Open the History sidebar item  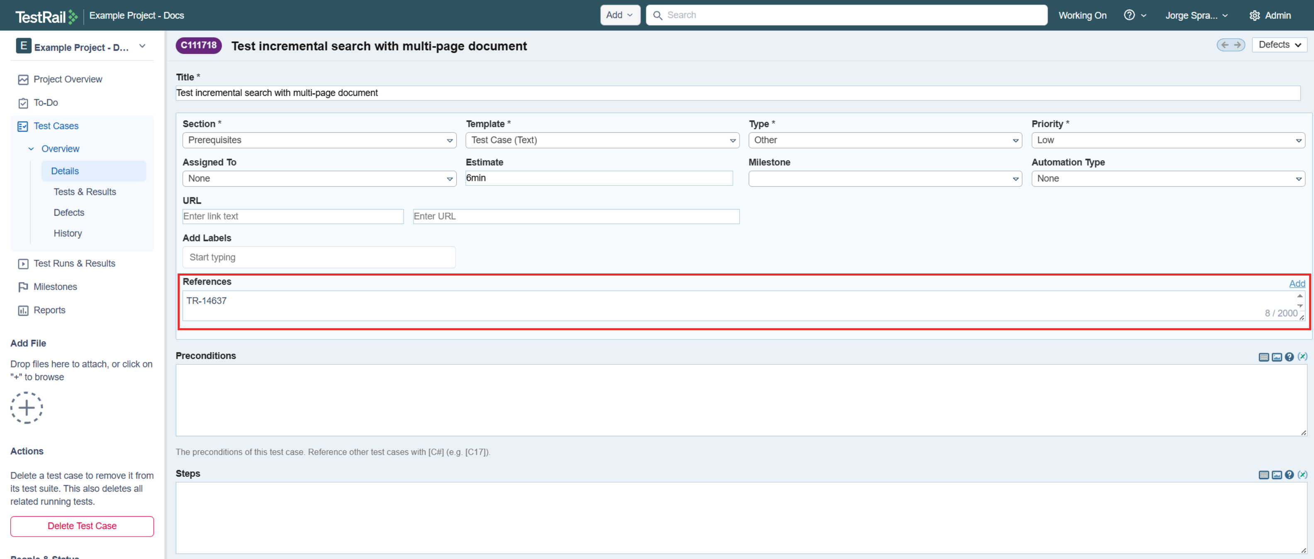point(68,233)
